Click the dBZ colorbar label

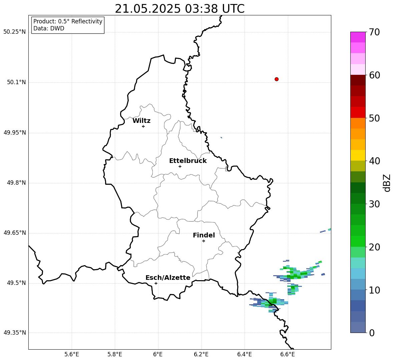387,183
